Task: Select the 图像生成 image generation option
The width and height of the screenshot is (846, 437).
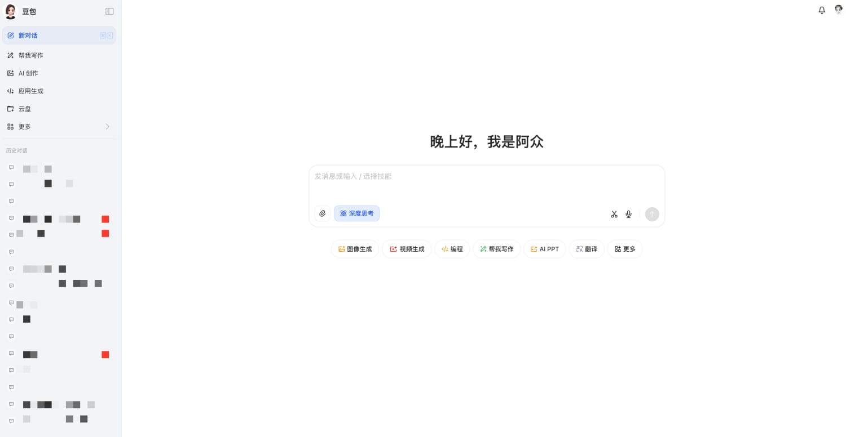Action: (355, 249)
